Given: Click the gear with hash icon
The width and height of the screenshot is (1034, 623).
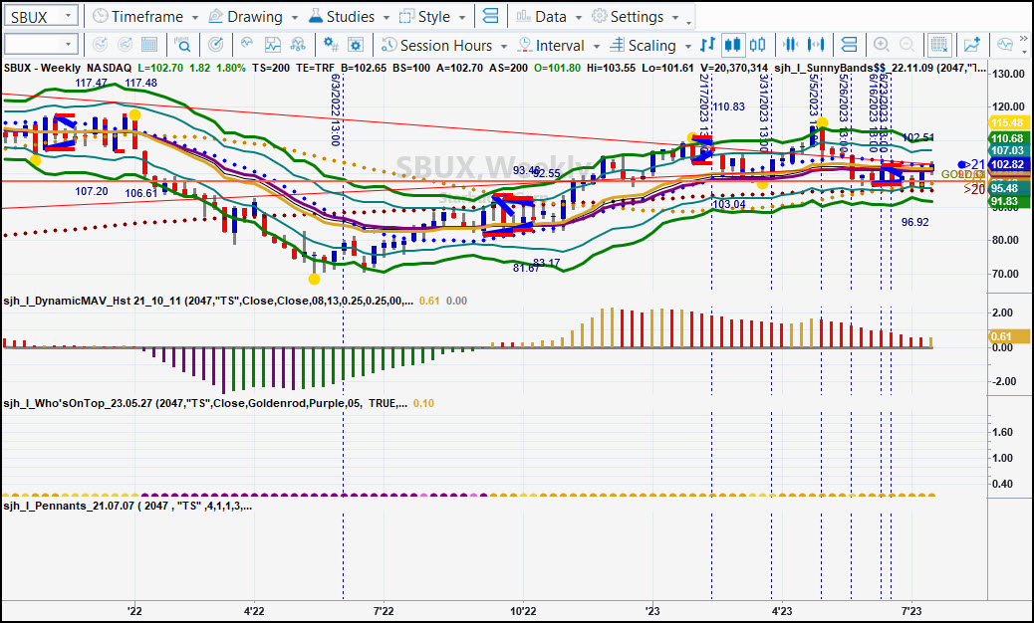Looking at the screenshot, I should click(x=331, y=45).
